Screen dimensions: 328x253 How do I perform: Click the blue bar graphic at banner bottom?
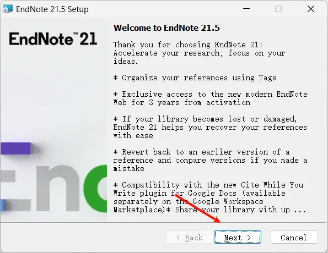2,205
